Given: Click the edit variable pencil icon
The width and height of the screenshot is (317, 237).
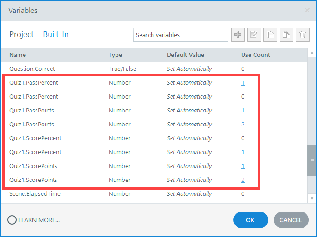Looking at the screenshot, I should 254,35.
